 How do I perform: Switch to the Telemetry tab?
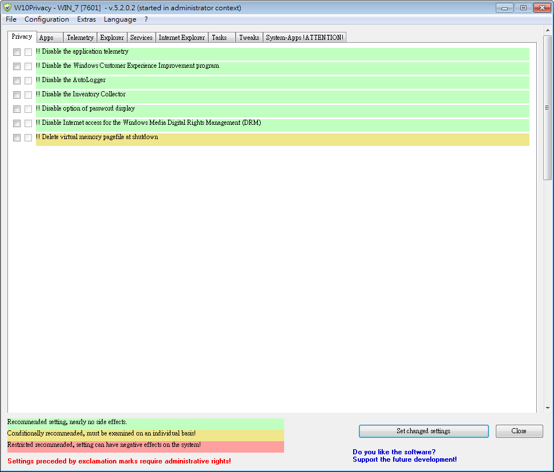[80, 37]
